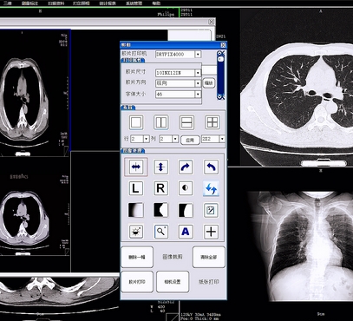Rotate image clockwise with curved arrow icon

point(186,167)
